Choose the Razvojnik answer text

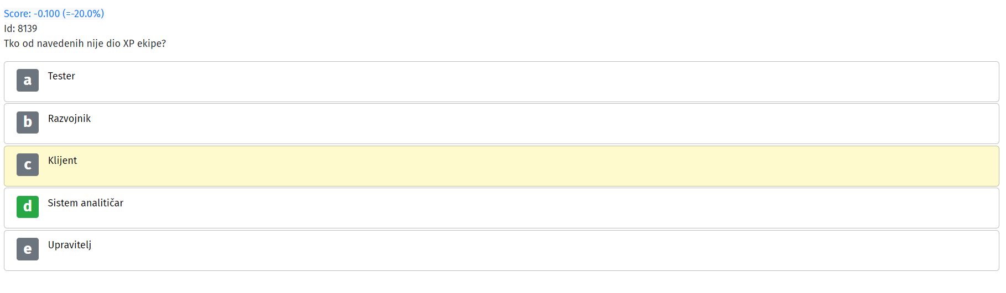pos(69,119)
